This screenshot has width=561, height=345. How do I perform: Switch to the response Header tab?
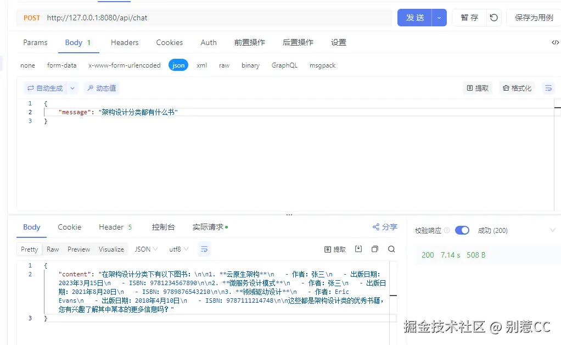click(x=115, y=227)
